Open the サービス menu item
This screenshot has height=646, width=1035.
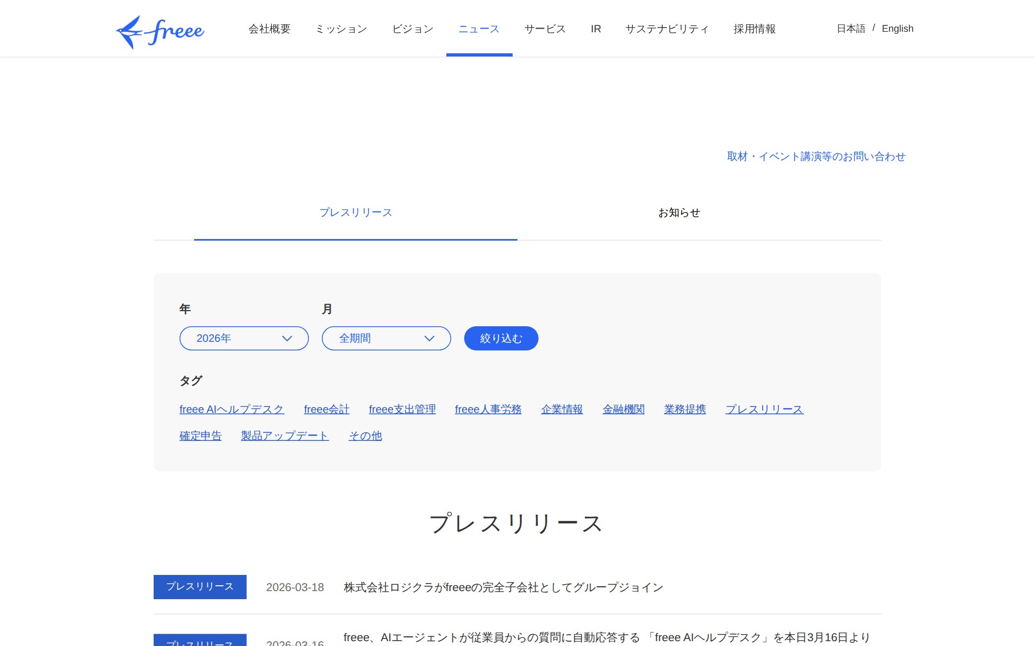point(545,29)
